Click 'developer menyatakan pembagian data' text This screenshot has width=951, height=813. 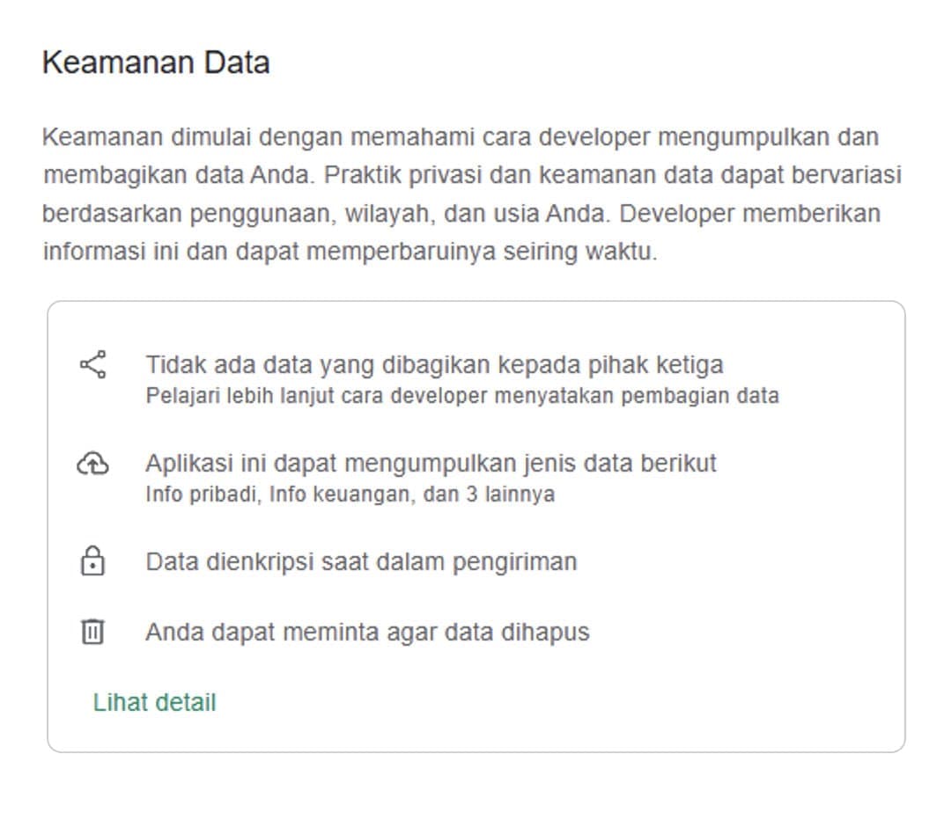click(585, 396)
